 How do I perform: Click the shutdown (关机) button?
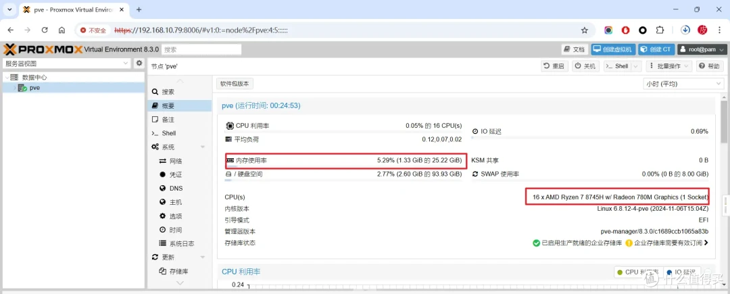pyautogui.click(x=585, y=66)
